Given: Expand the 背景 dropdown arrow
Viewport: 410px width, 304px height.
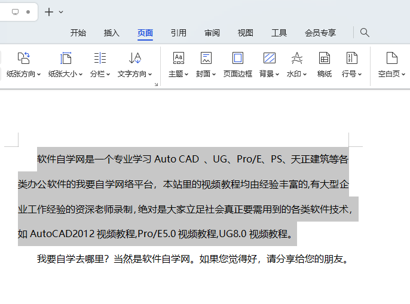Looking at the screenshot, I should pos(277,74).
